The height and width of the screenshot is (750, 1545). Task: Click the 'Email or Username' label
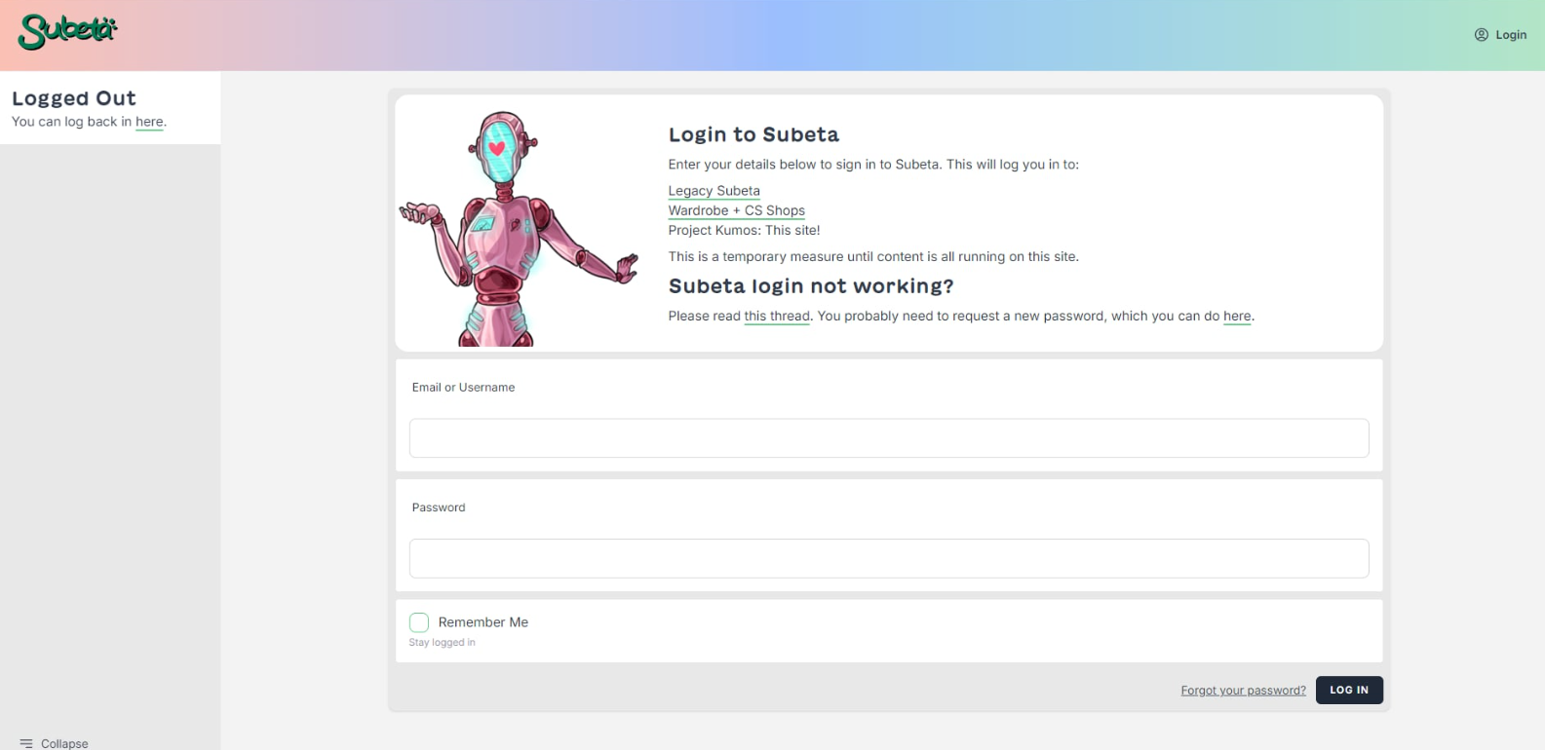click(463, 388)
